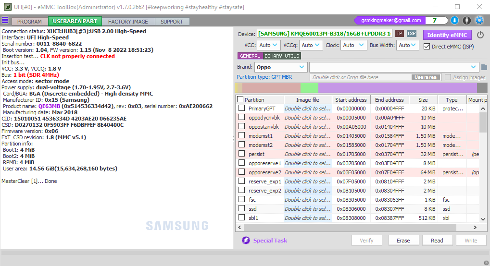490x266 pixels.
Task: Open the settings gear icon
Action: pyautogui.click(x=479, y=20)
